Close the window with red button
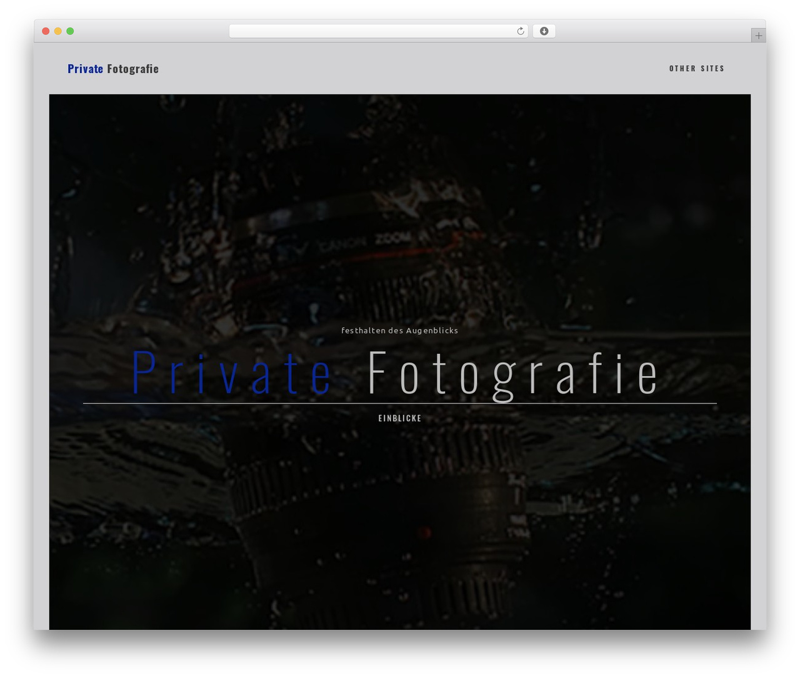800x678 pixels. 46,31
